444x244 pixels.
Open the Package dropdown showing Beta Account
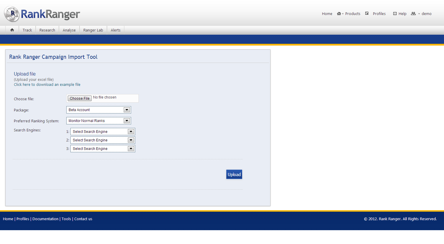coord(99,110)
